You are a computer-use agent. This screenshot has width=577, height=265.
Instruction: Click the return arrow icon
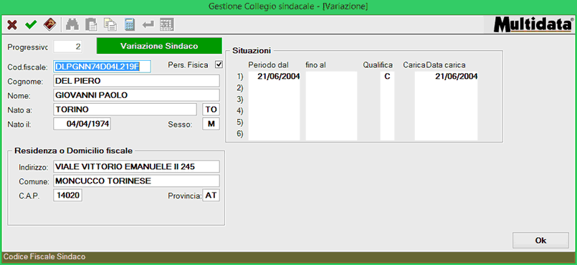pos(148,25)
